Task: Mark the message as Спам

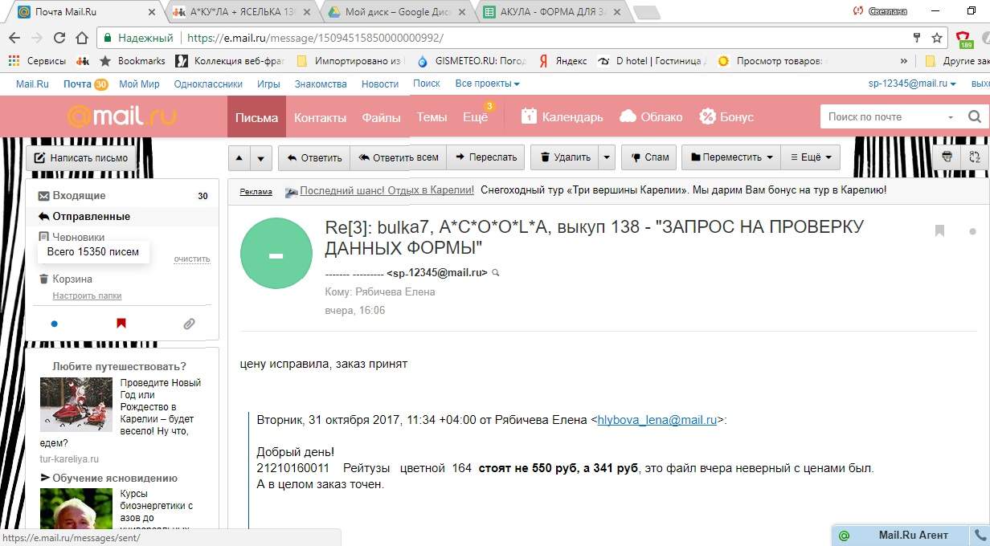Action: click(648, 157)
